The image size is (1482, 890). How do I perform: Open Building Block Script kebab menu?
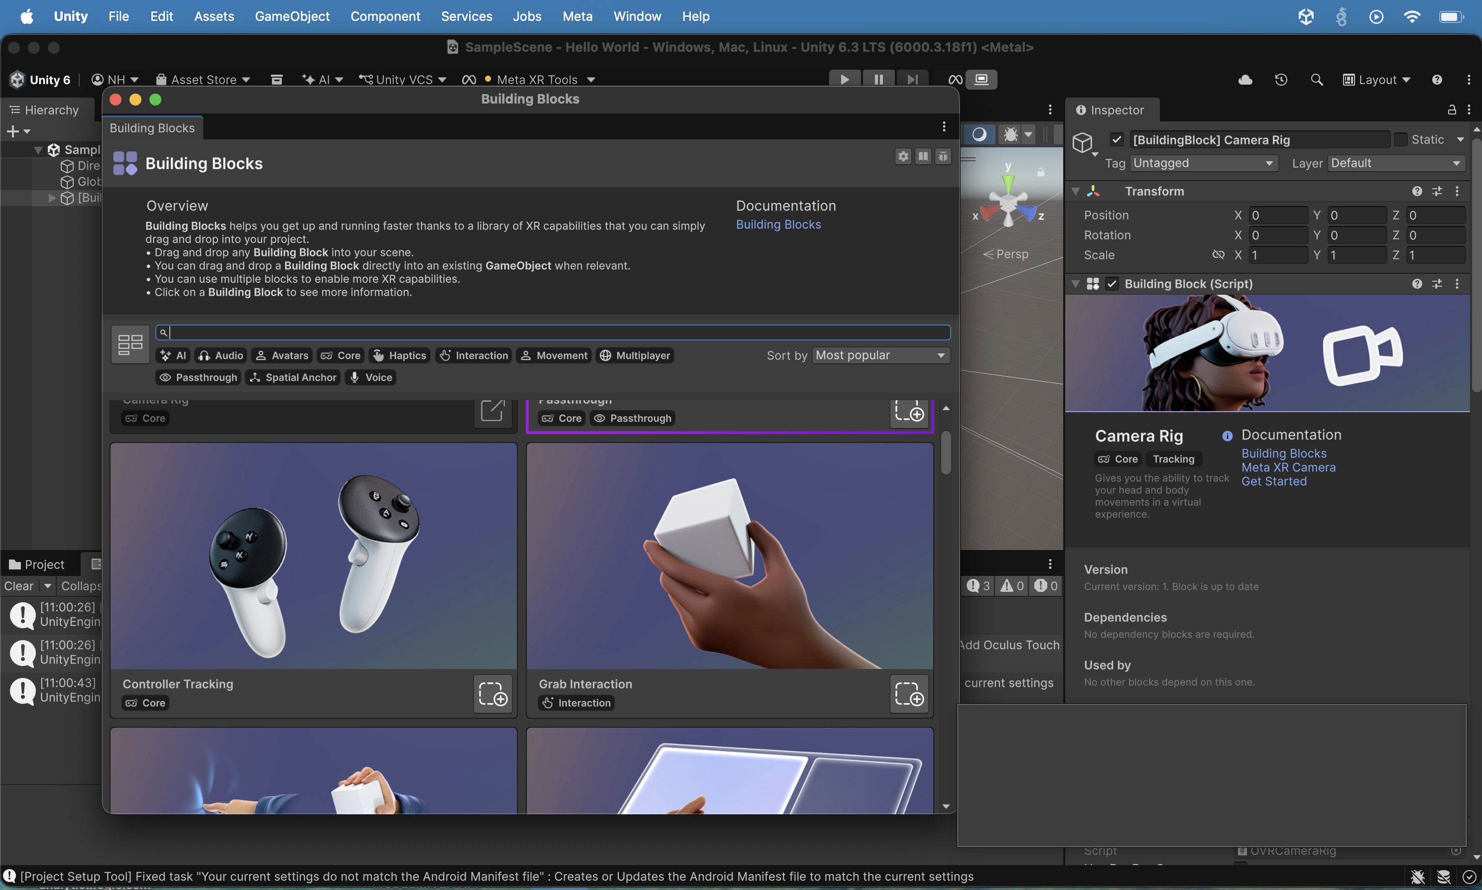click(x=1457, y=284)
